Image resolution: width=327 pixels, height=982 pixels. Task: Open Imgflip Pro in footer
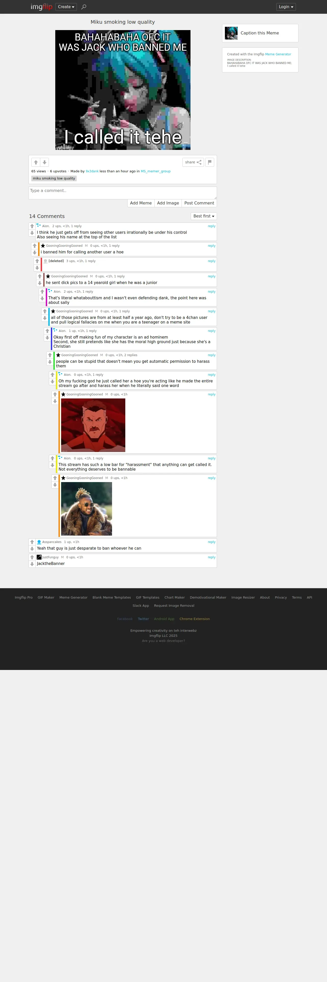(x=24, y=598)
